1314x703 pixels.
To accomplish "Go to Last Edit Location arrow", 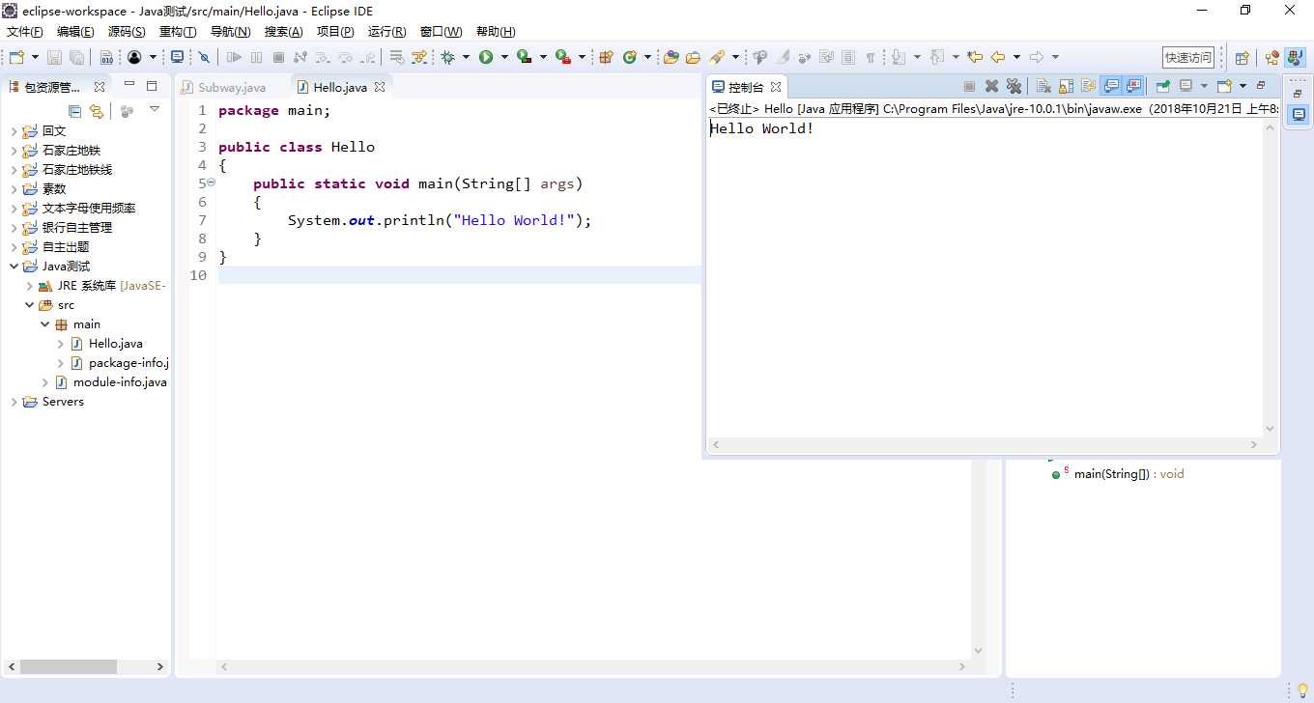I will point(975,57).
